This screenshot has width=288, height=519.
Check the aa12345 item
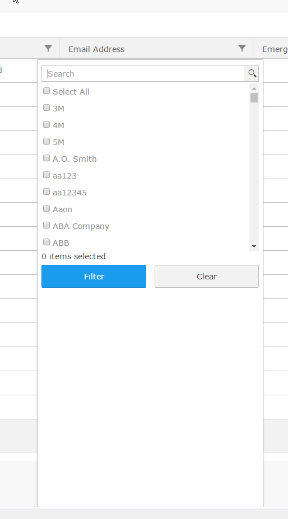click(x=47, y=191)
